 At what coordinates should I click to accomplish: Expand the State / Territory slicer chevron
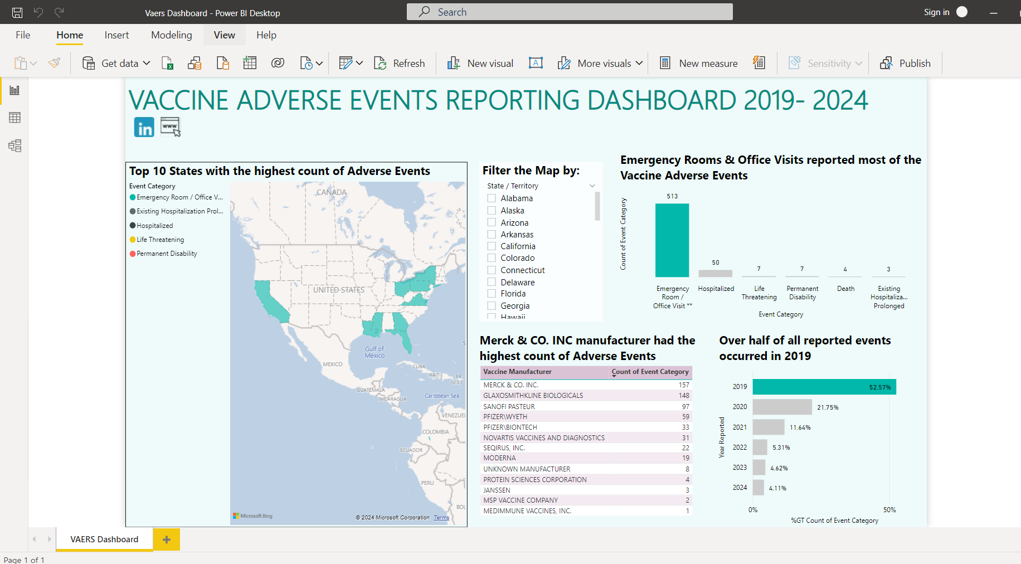coord(592,186)
